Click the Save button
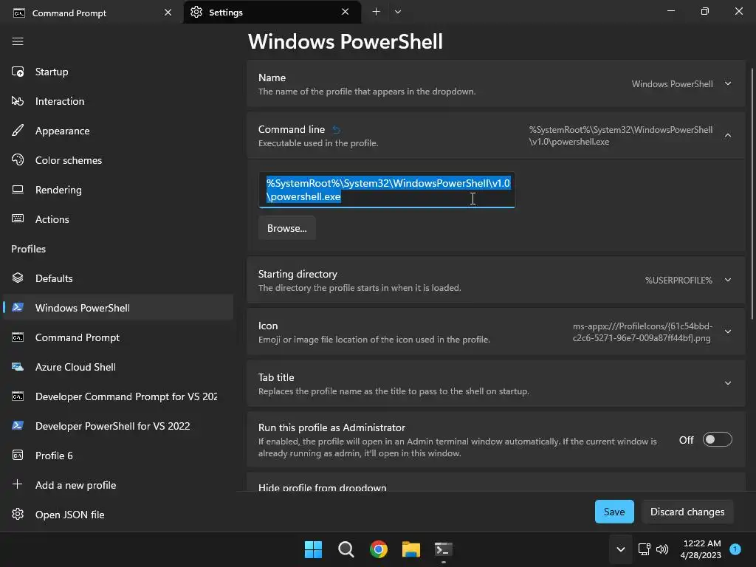This screenshot has height=567, width=756. pyautogui.click(x=614, y=512)
